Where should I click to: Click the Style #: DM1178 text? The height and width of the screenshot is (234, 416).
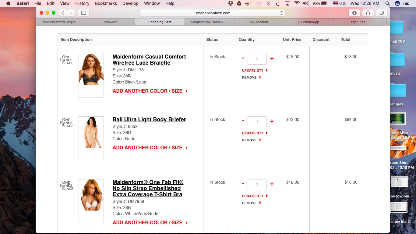pos(128,70)
